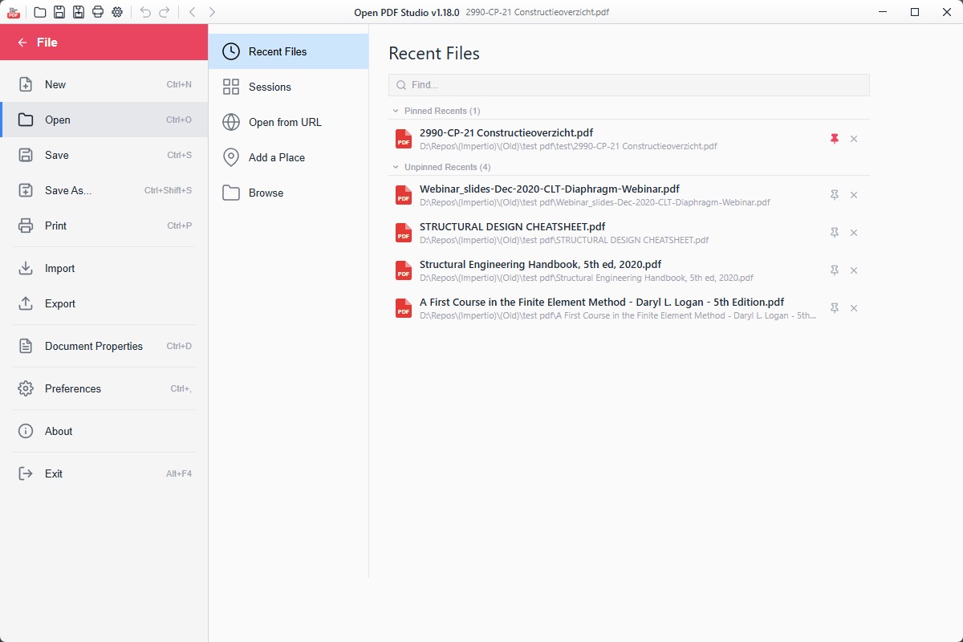Remove STRUCTURAL DESIGN CHEATSHEET from recents
Viewport: 963px width, 642px height.
pyautogui.click(x=854, y=233)
